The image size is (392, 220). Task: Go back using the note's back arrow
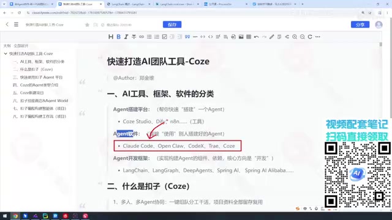pyautogui.click(x=7, y=24)
